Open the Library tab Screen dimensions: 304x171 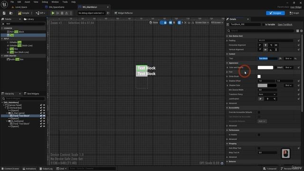(29, 19)
